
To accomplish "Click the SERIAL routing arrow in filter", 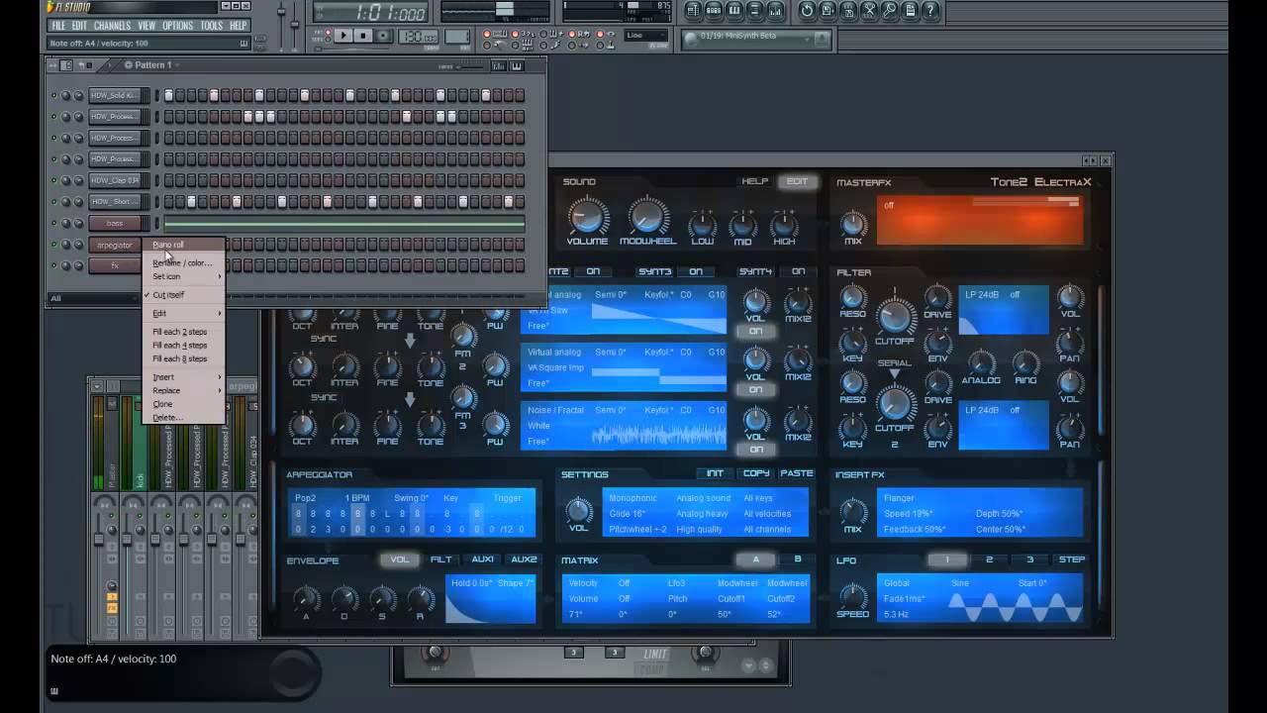I will (x=895, y=374).
